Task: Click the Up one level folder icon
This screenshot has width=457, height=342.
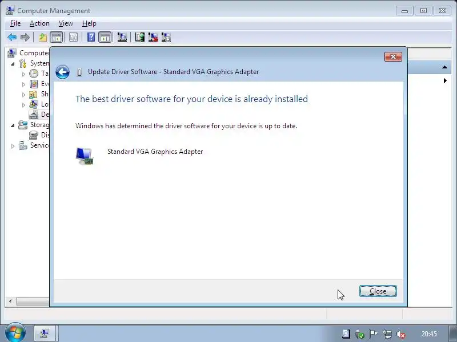Action: point(42,37)
